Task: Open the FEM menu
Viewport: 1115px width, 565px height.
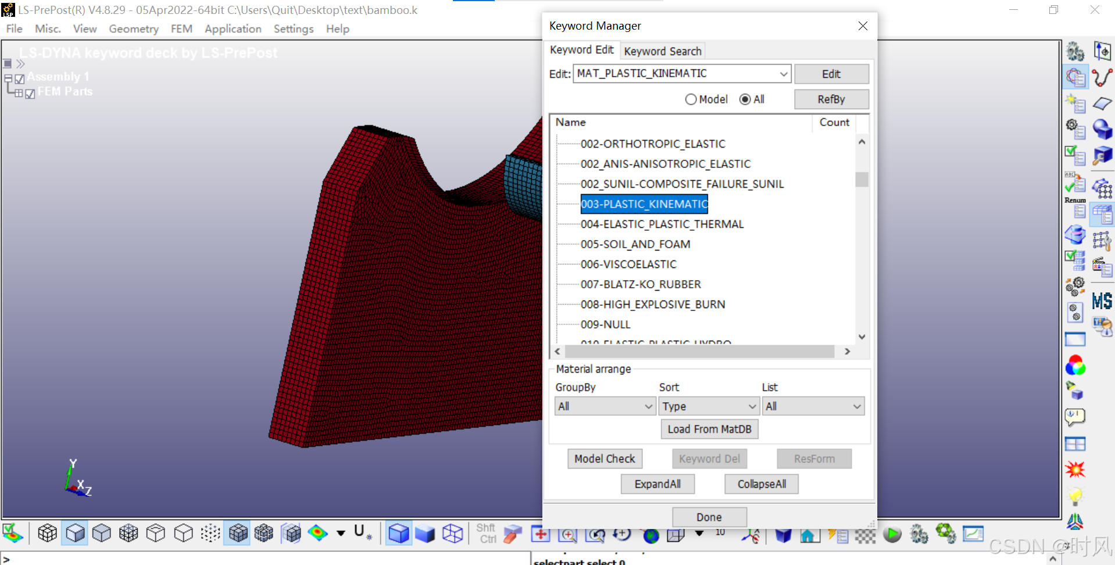Action: (181, 28)
